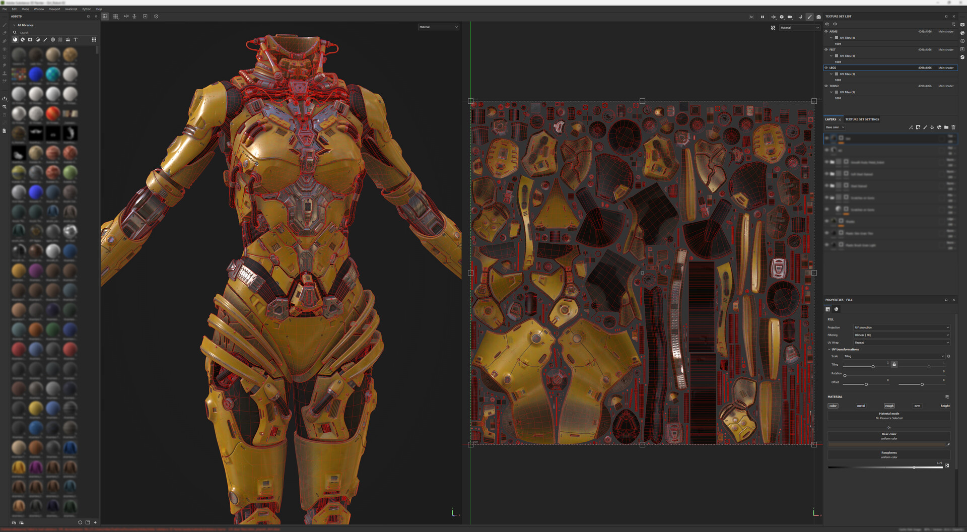Hide the ARMS texture set
Screen dimensions: 967x532
coord(825,31)
